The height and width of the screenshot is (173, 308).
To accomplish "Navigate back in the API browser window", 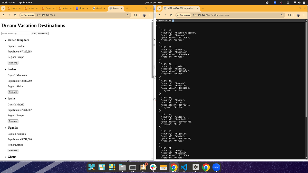I will (x=159, y=15).
